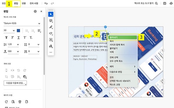Switch to the 편집 tab
Viewport: 174px width, 108px height.
pyautogui.click(x=16, y=3)
